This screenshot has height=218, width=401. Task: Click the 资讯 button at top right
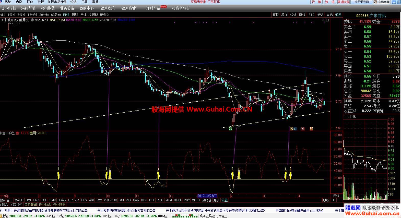pos(330,2)
